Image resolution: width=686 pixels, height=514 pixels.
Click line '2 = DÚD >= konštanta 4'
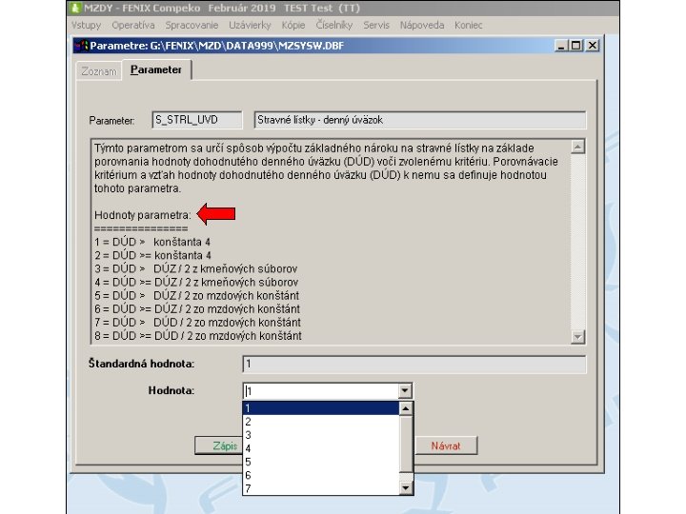click(152, 255)
